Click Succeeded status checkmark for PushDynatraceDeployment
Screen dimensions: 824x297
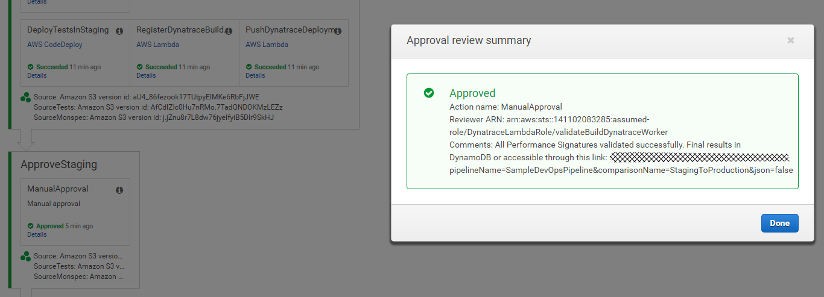(x=249, y=67)
